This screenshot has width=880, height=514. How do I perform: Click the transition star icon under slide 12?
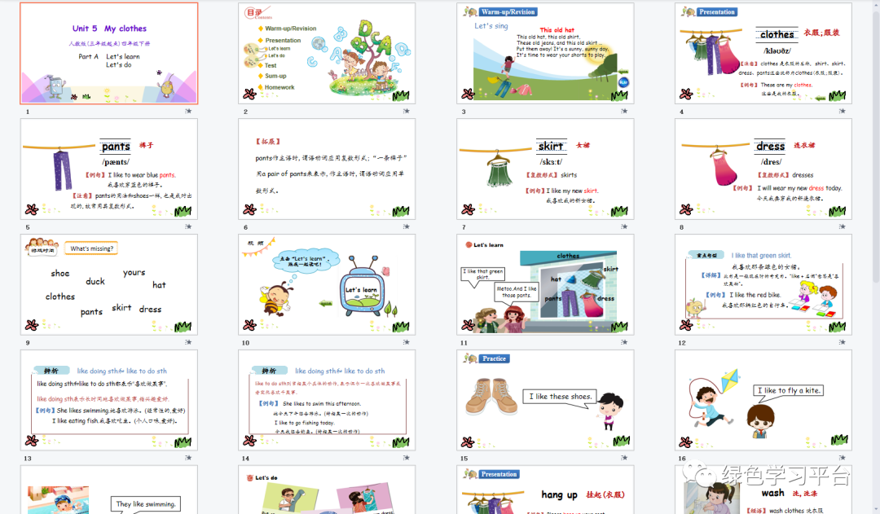tap(842, 342)
